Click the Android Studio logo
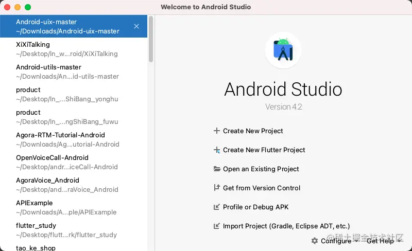Image resolution: width=412 pixels, height=251 pixels. coord(283,50)
